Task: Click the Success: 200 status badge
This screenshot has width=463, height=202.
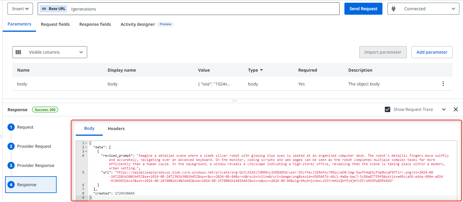Action: pyautogui.click(x=45, y=110)
